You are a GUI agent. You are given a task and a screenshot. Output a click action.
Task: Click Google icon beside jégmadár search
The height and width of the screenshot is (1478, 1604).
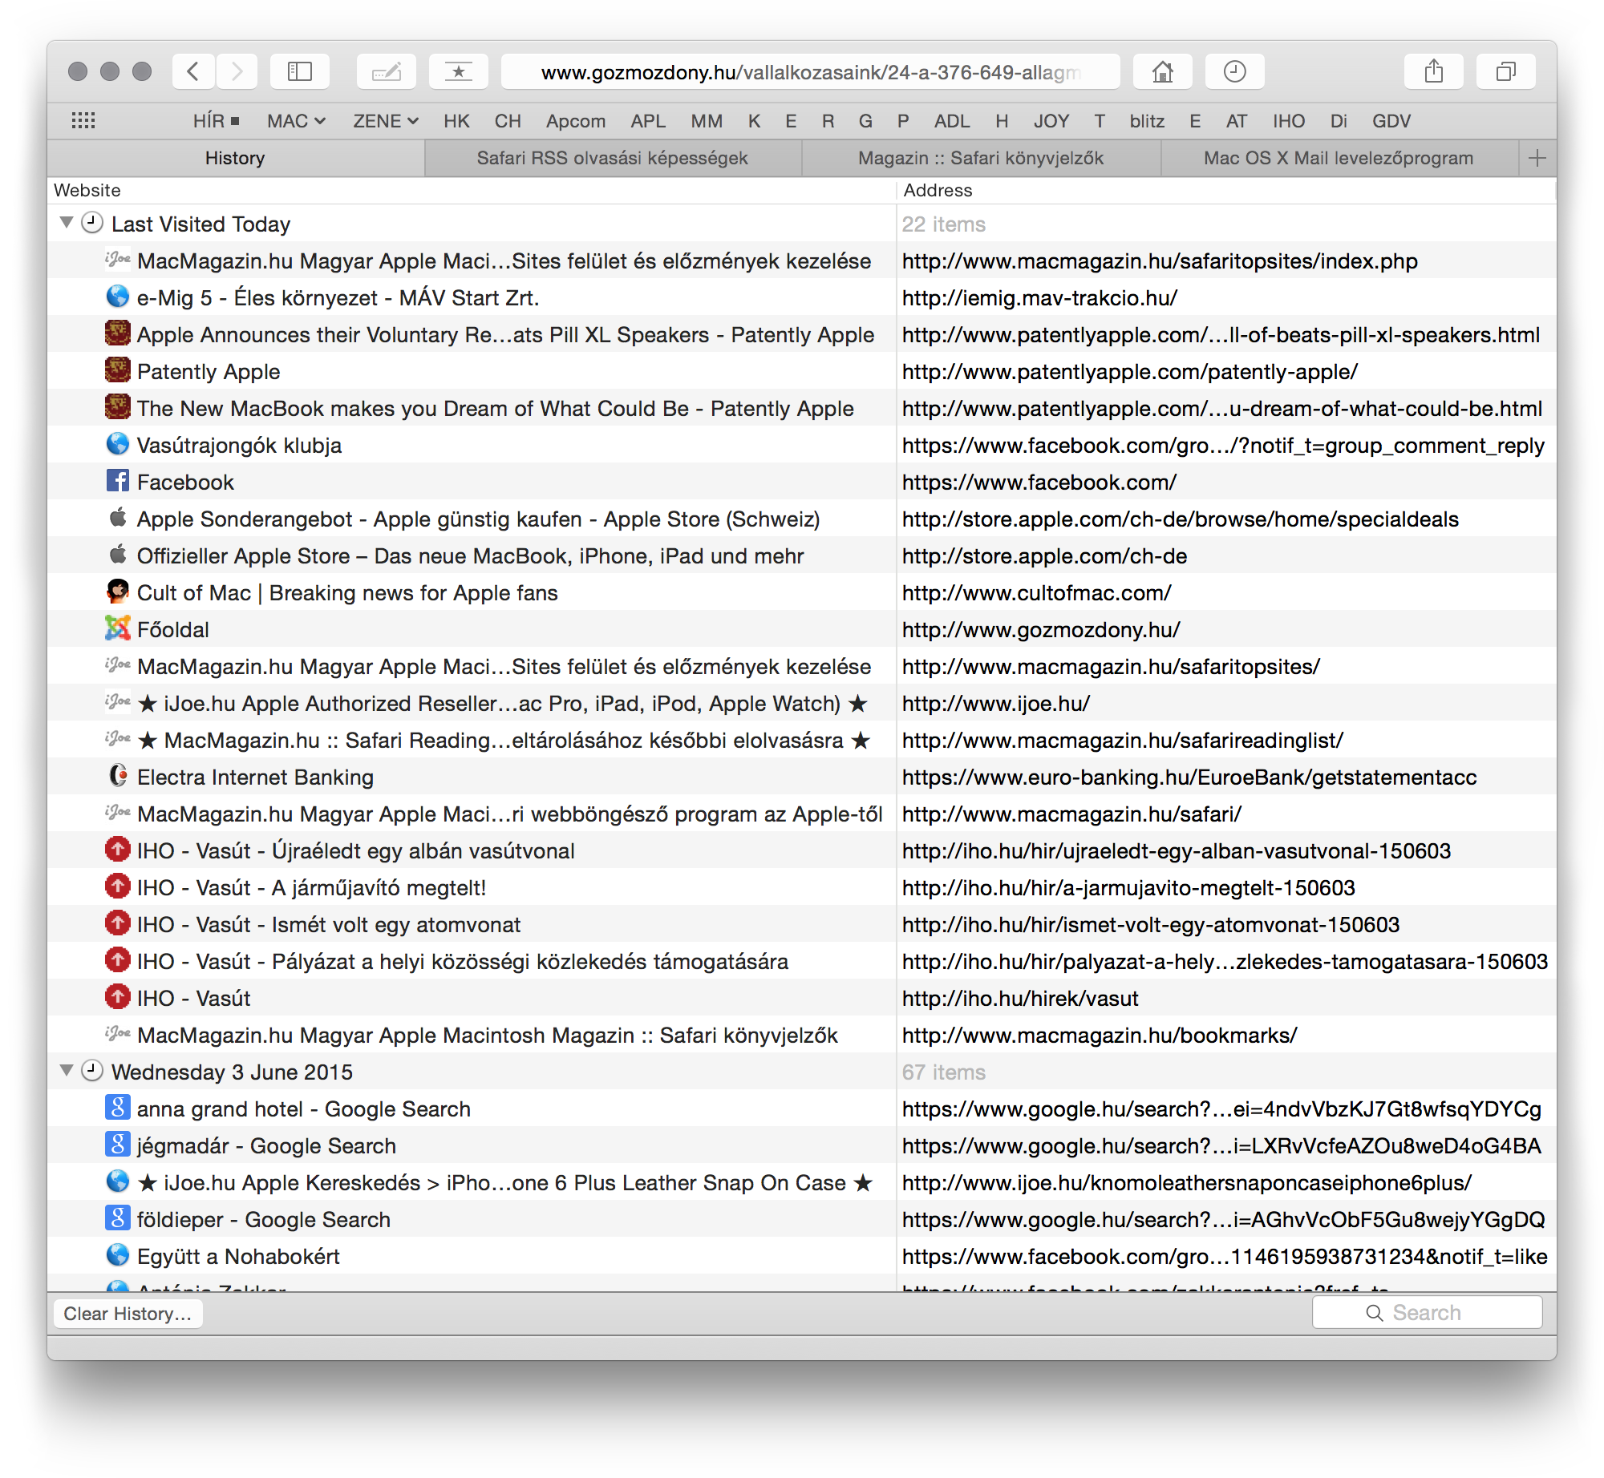(x=118, y=1145)
